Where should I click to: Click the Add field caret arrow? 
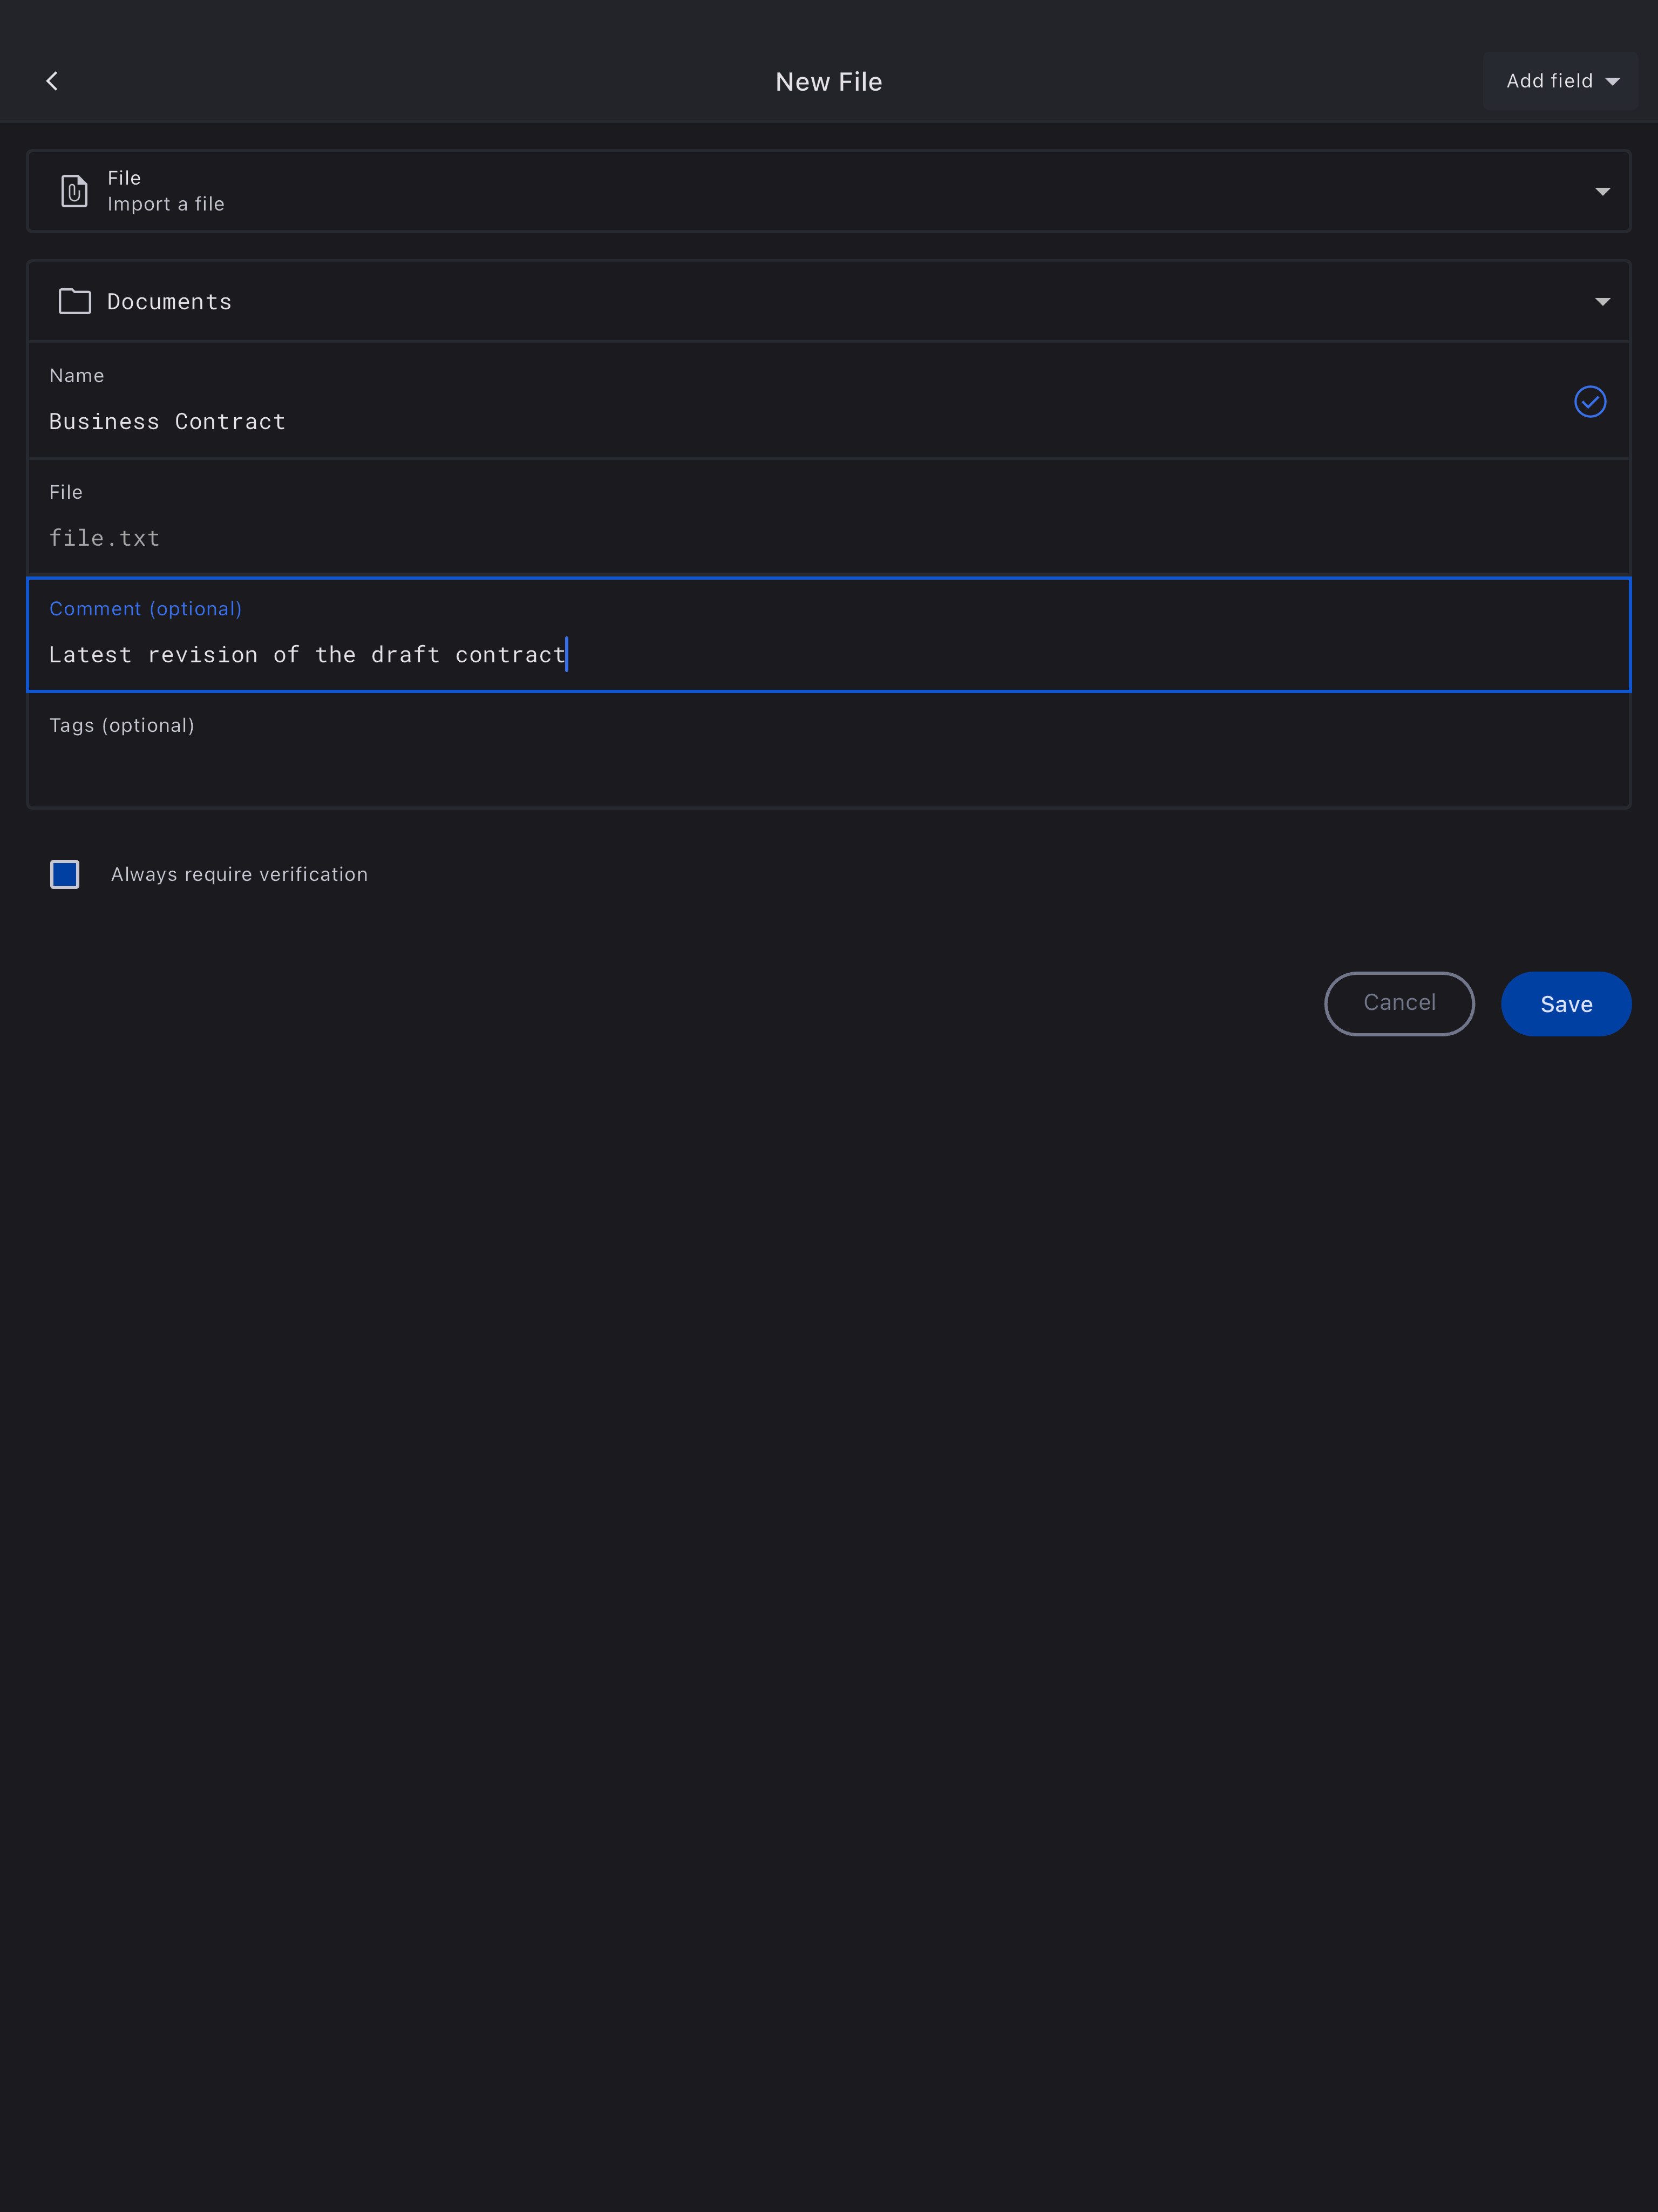coord(1612,82)
